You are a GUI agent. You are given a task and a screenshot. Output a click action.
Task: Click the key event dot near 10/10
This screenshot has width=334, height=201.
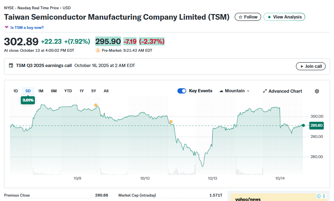tap(171, 121)
